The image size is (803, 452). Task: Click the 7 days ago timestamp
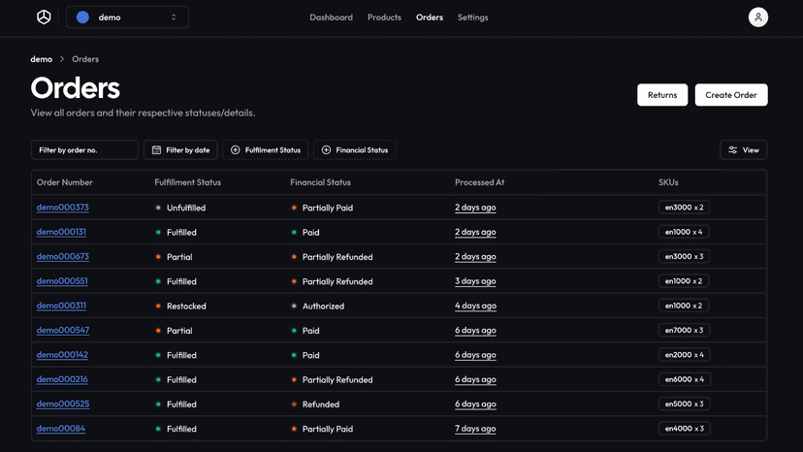(x=475, y=429)
